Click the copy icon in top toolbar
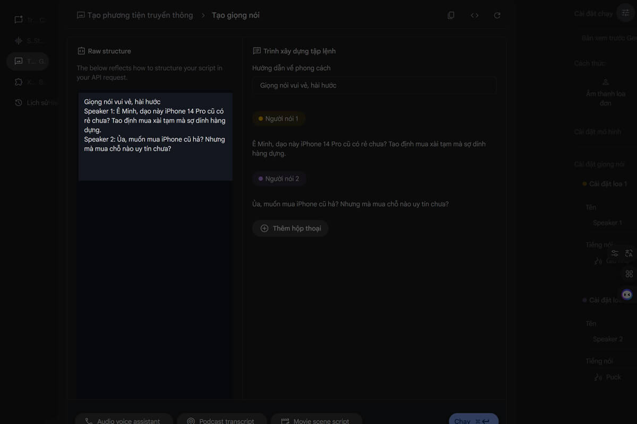The image size is (637, 424). point(451,15)
